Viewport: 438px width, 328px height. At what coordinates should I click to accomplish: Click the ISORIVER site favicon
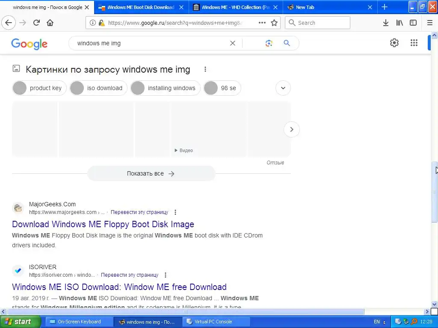click(18, 270)
